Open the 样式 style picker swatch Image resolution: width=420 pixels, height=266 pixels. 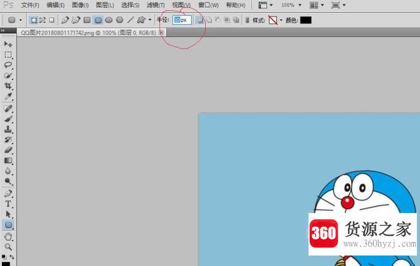[273, 20]
